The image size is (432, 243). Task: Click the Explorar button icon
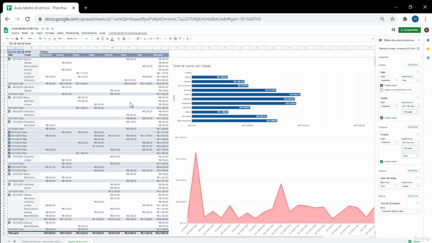pos(410,242)
